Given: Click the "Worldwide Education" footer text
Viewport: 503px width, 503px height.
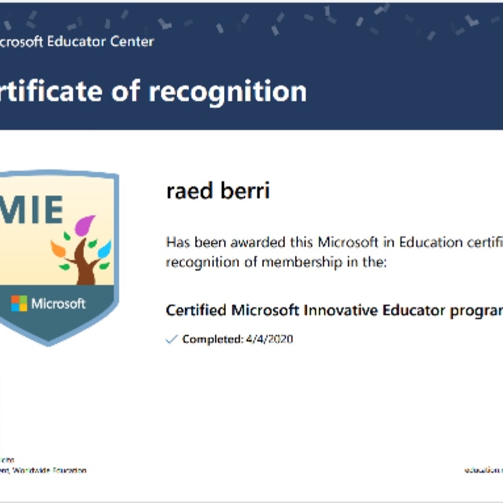Looking at the screenshot, I should (x=49, y=471).
